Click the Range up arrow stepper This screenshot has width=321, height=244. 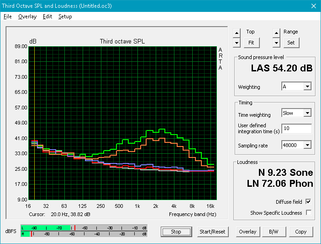(276, 33)
